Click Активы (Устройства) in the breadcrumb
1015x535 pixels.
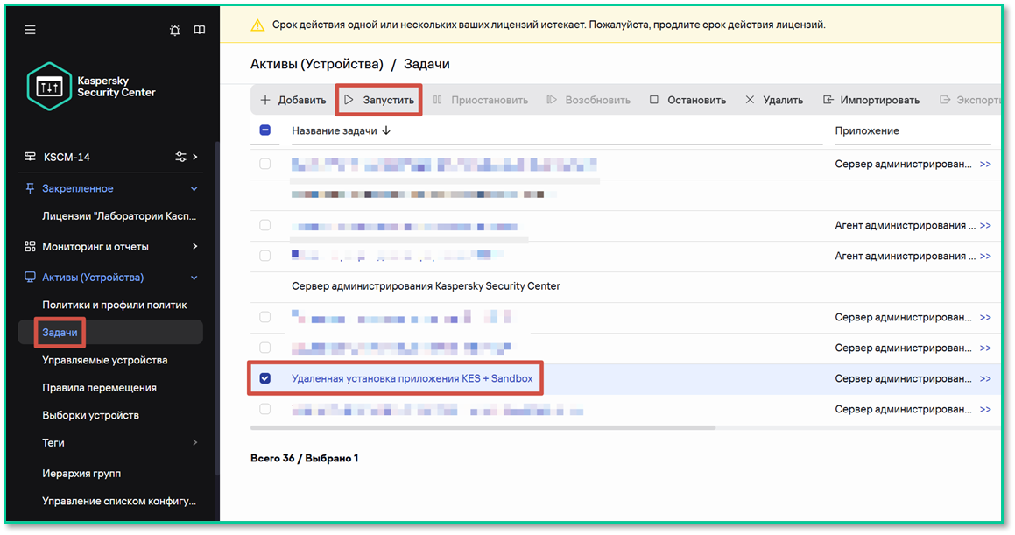[x=316, y=64]
